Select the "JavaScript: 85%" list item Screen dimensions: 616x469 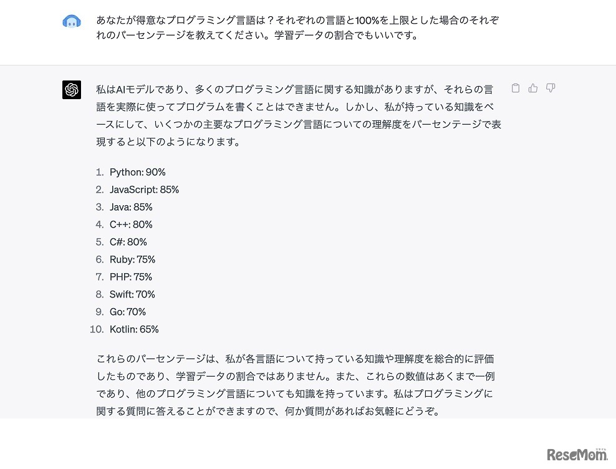[144, 189]
